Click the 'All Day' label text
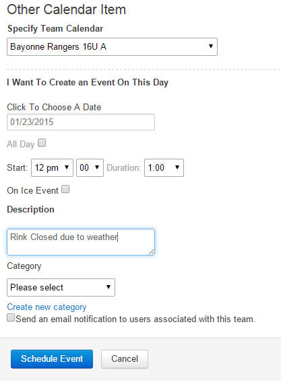 [21, 145]
